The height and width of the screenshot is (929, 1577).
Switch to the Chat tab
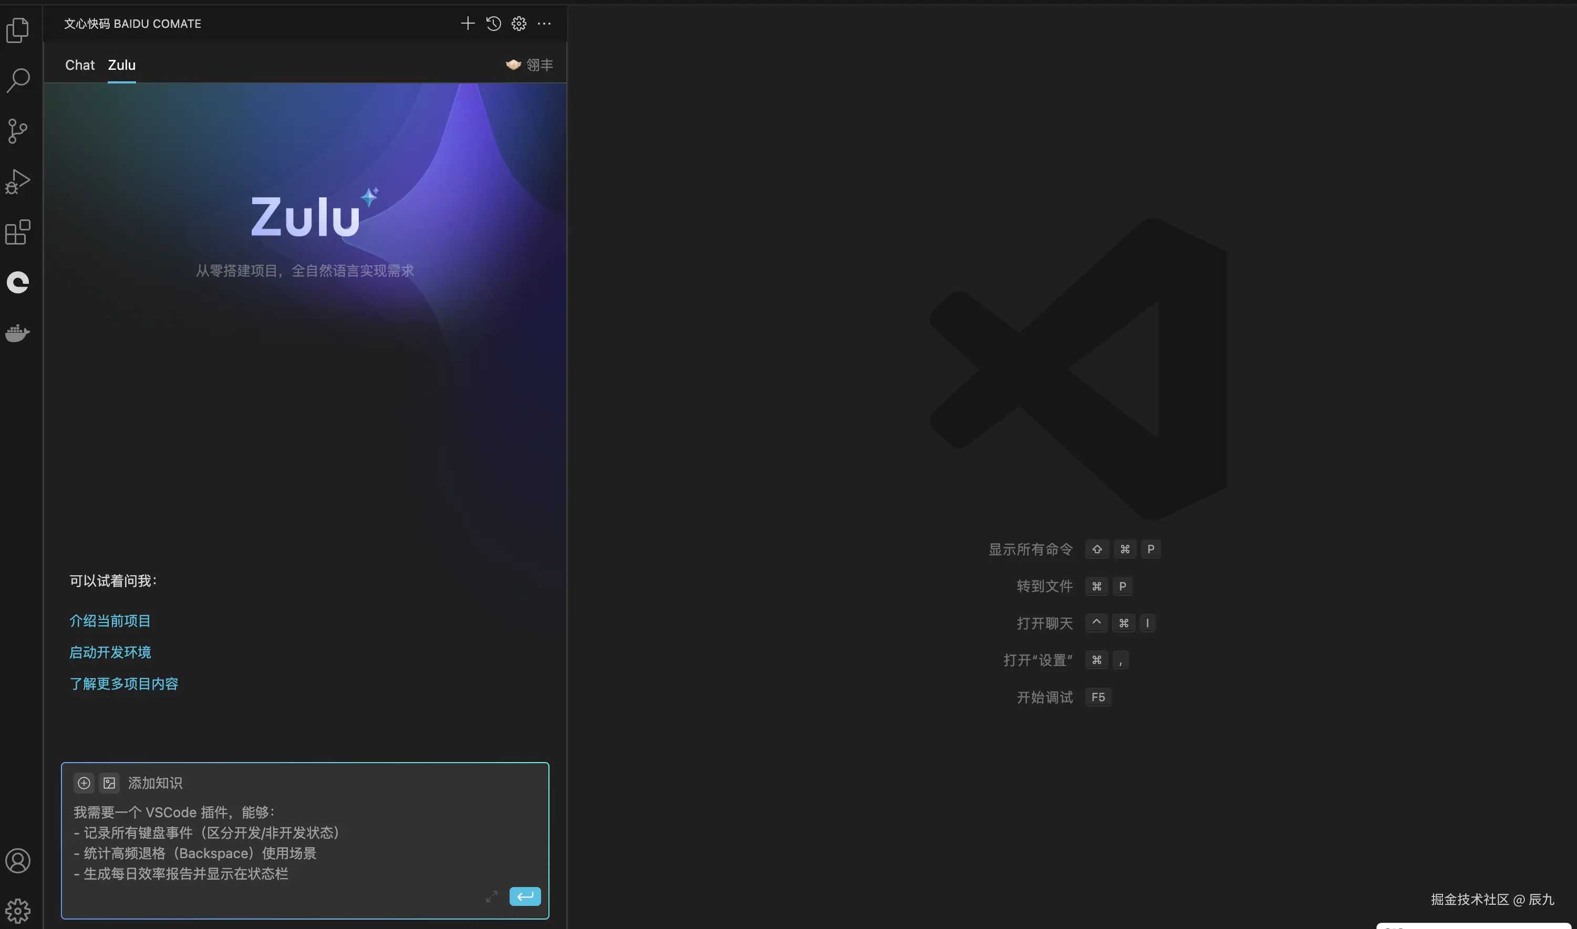click(79, 65)
